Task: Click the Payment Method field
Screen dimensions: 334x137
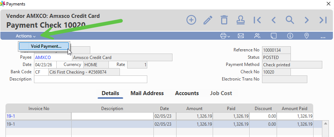Action: 292,64
